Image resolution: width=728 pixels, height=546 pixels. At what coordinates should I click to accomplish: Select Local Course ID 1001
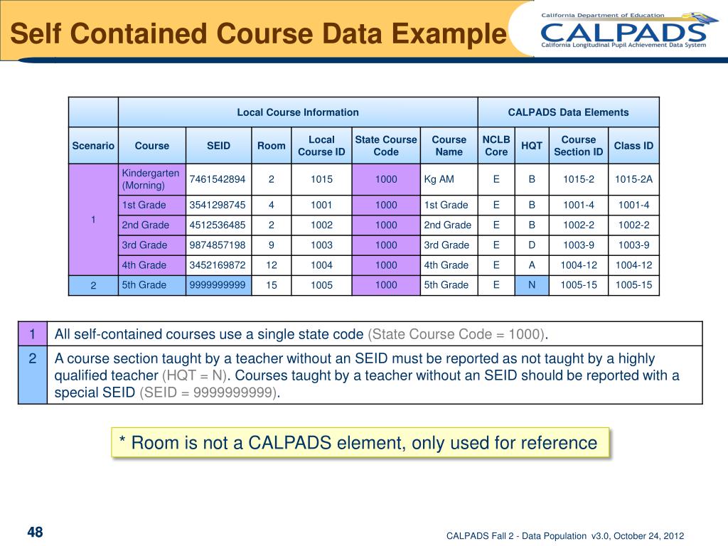pos(321,205)
